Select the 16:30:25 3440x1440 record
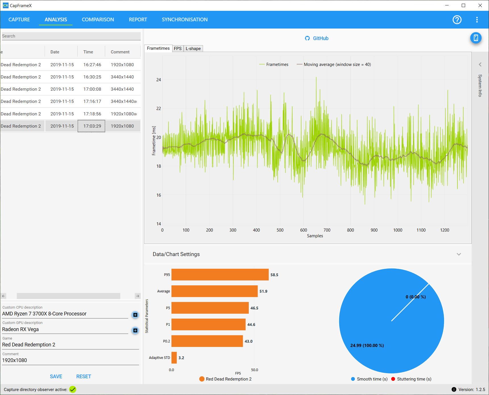The width and height of the screenshot is (489, 395). pyautogui.click(x=70, y=77)
